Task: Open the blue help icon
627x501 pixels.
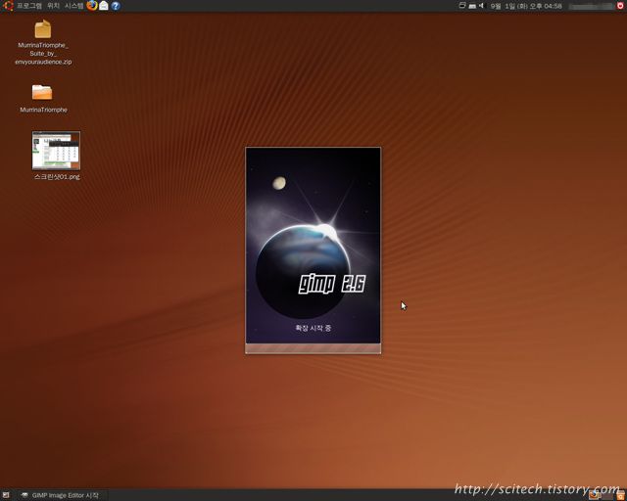Action: tap(116, 6)
